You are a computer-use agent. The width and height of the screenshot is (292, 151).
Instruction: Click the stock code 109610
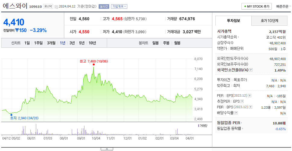35,7
